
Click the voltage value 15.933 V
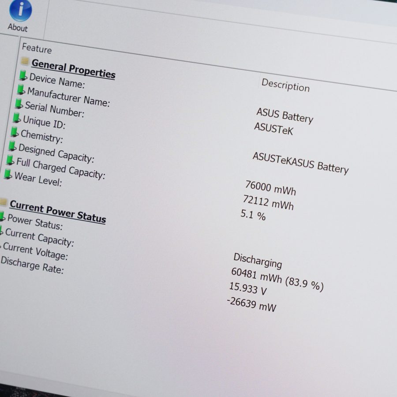point(247,289)
